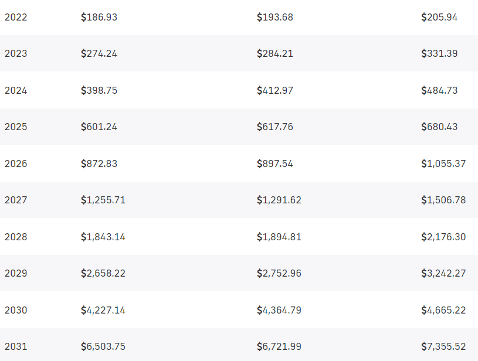Select the $2,176.30 price
The width and height of the screenshot is (478, 361).
click(x=443, y=237)
